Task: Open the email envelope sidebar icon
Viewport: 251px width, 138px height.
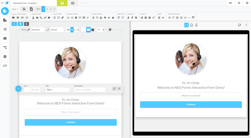Action: coord(5,38)
